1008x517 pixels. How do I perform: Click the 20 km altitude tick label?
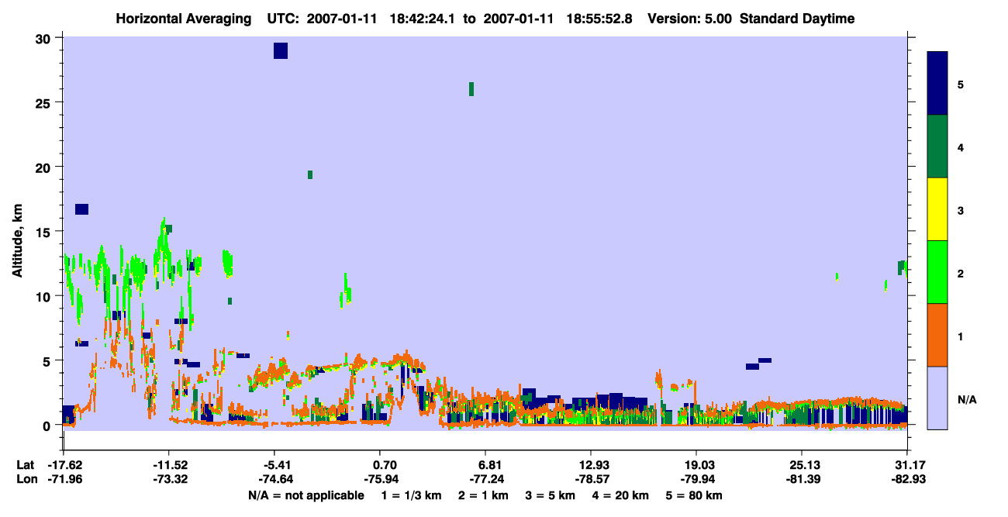(44, 167)
